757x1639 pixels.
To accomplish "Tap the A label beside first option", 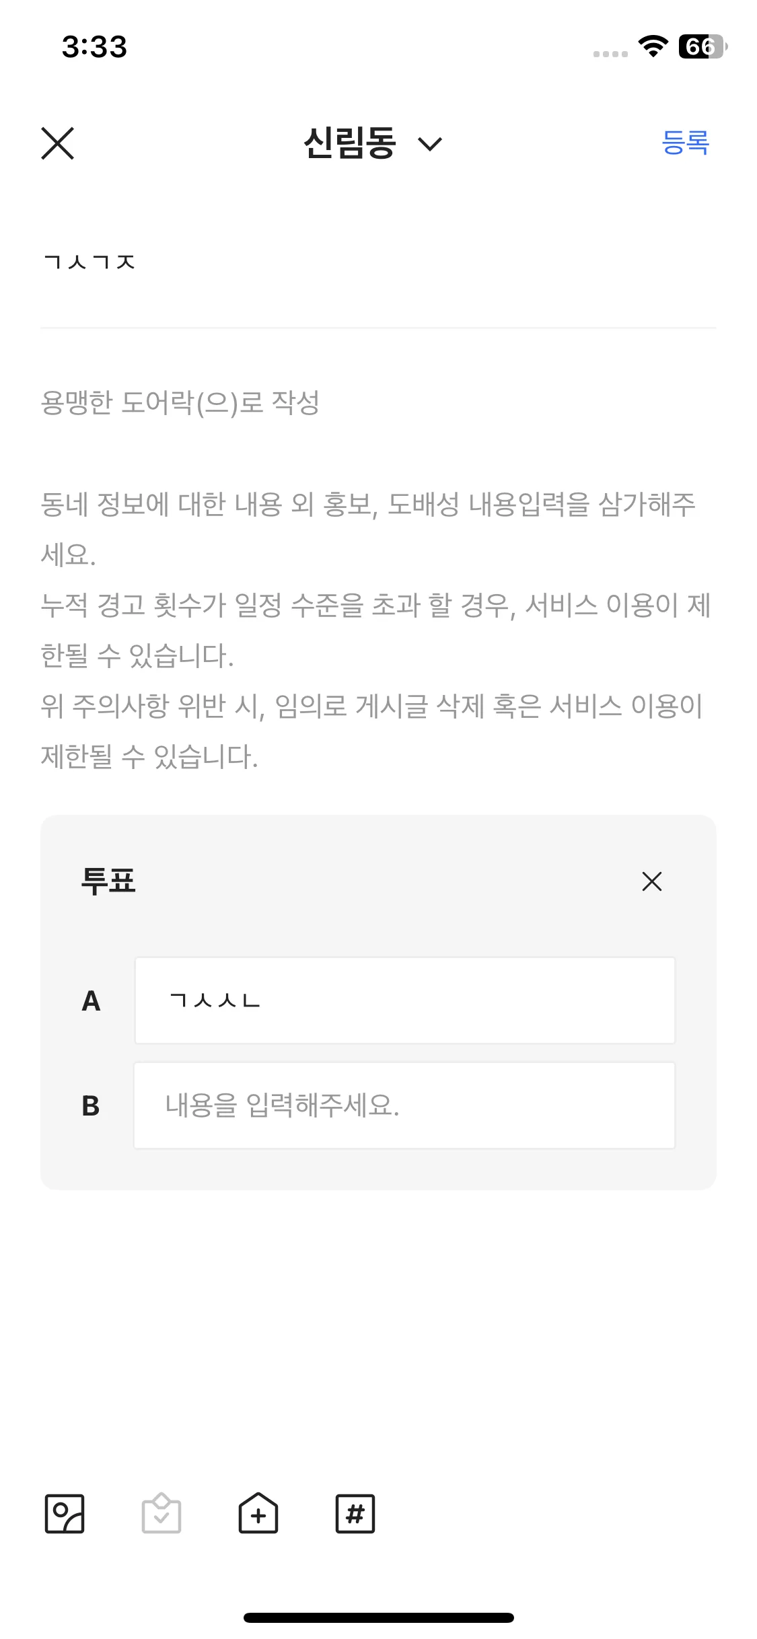I will coord(92,1001).
